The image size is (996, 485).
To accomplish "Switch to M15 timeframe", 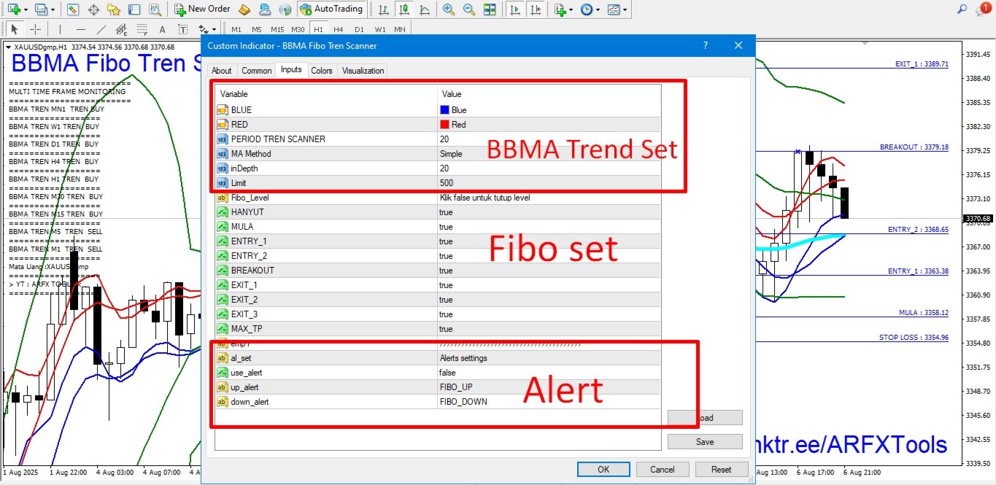I will pyautogui.click(x=277, y=30).
